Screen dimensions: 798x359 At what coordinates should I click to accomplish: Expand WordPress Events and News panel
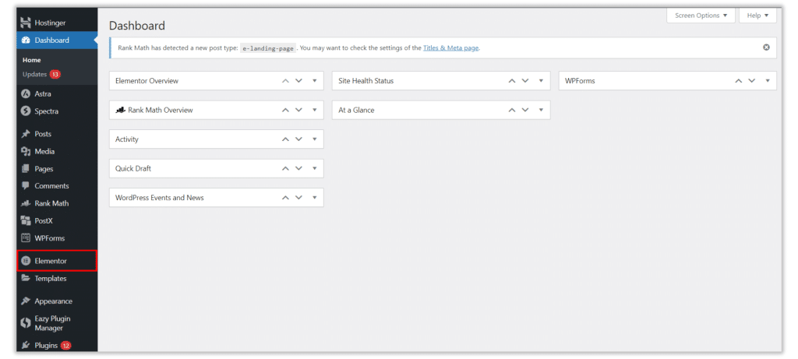point(315,198)
